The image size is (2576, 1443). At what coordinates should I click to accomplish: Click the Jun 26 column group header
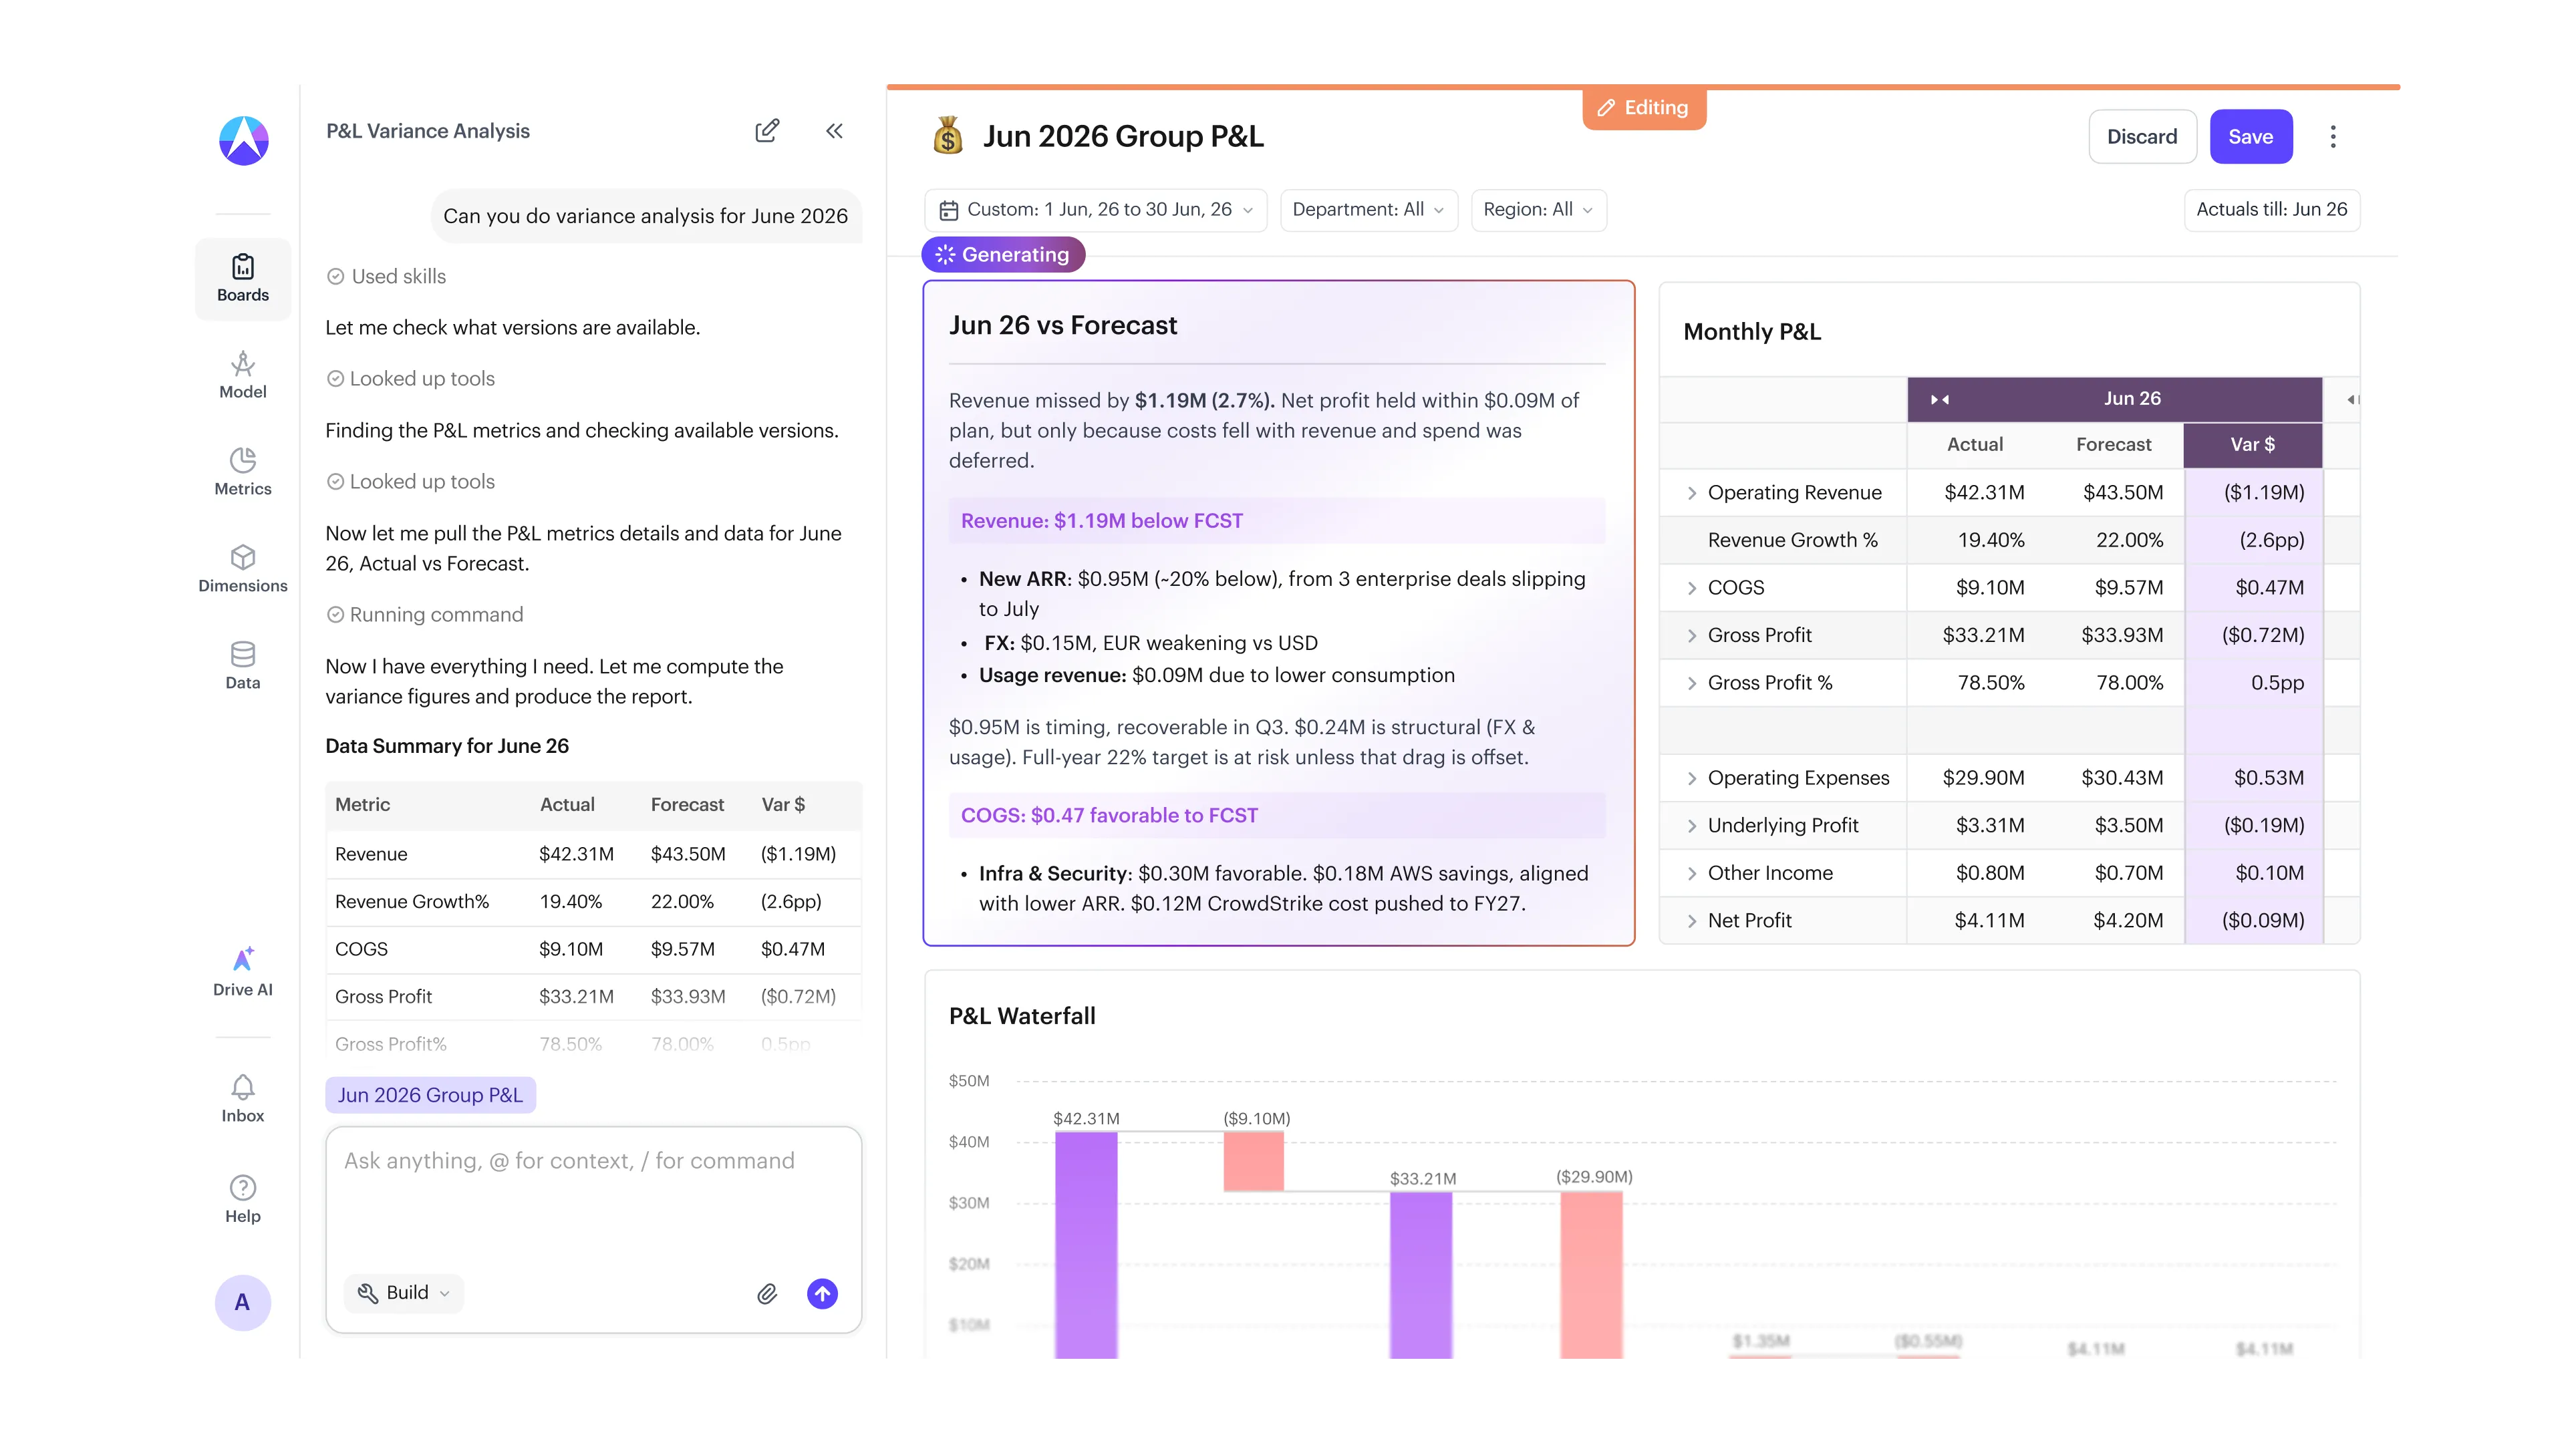point(2131,399)
